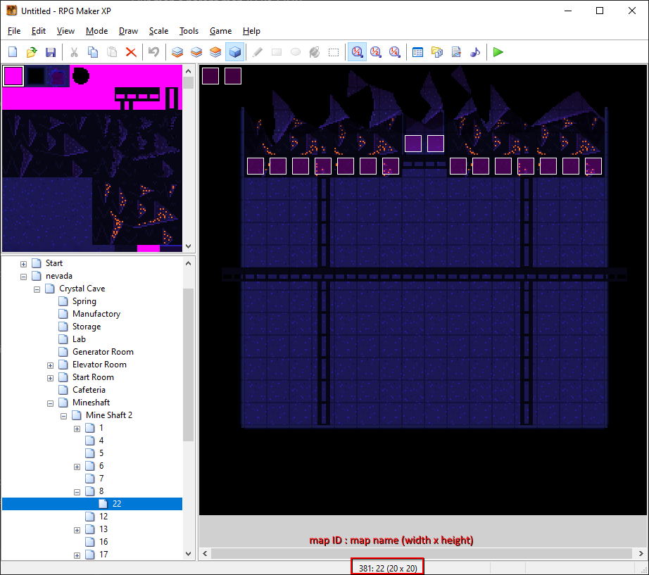Click the map list scroll down arrow
This screenshot has width=649, height=575.
[188, 554]
